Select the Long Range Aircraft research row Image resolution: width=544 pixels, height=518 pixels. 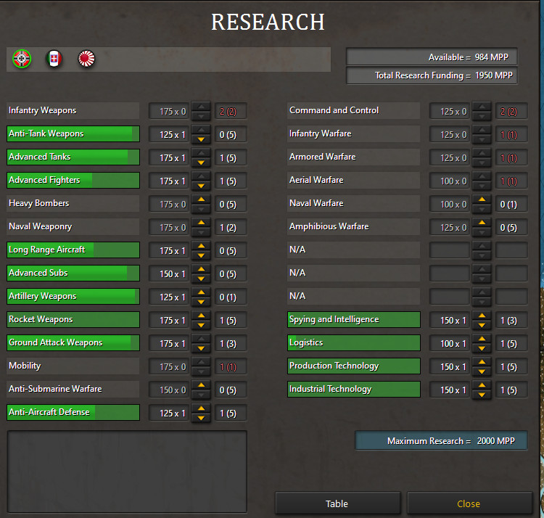(x=73, y=250)
